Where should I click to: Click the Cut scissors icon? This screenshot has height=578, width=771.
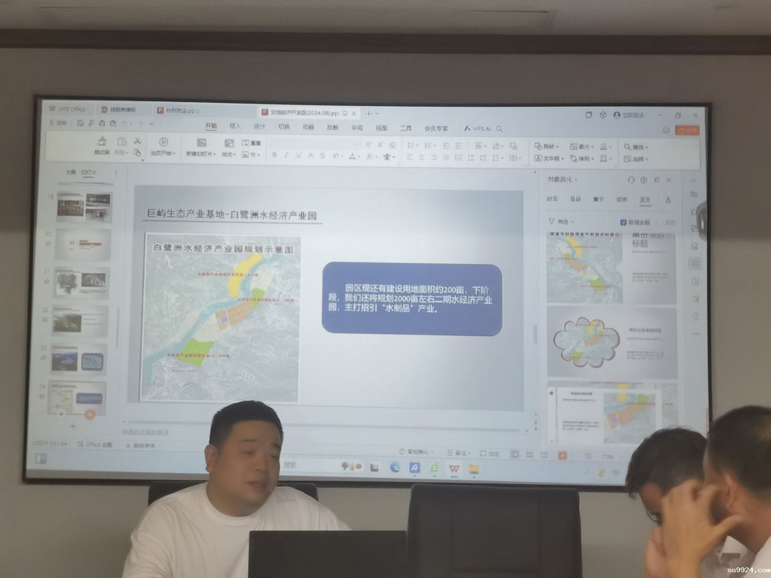[x=137, y=141]
